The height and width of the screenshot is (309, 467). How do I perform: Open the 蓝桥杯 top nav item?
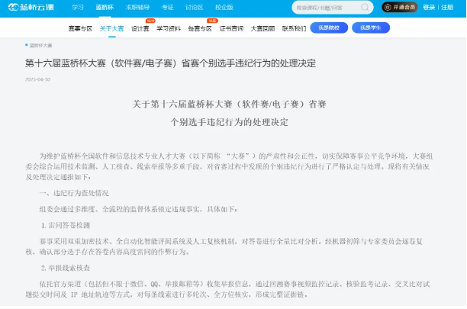point(105,8)
